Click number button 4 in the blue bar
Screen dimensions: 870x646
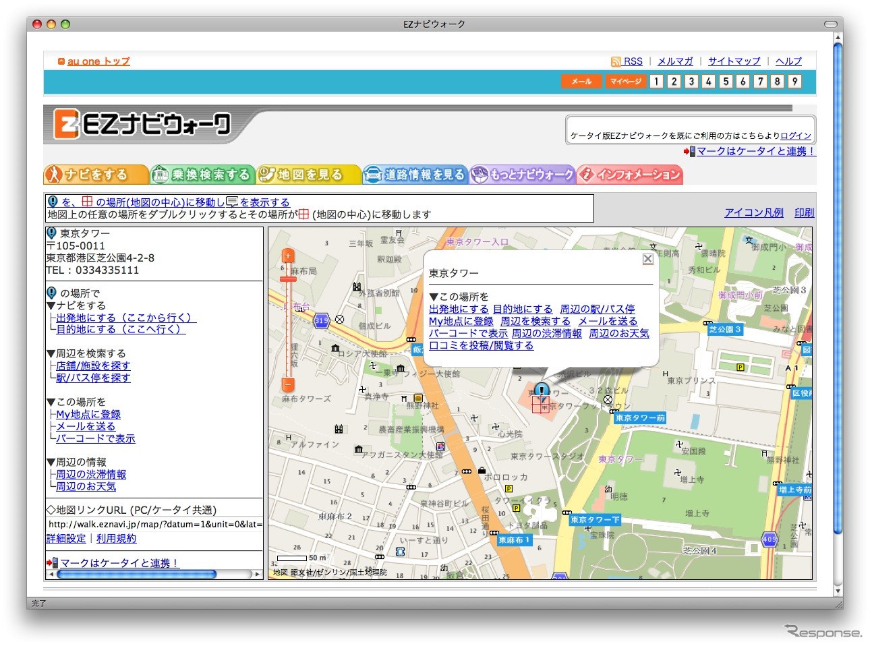tap(708, 82)
